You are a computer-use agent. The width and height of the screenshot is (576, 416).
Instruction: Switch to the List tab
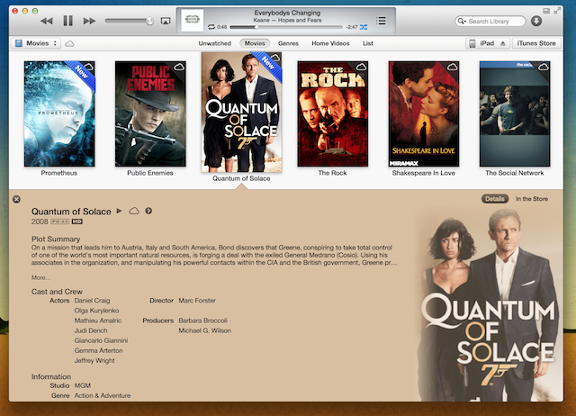368,43
